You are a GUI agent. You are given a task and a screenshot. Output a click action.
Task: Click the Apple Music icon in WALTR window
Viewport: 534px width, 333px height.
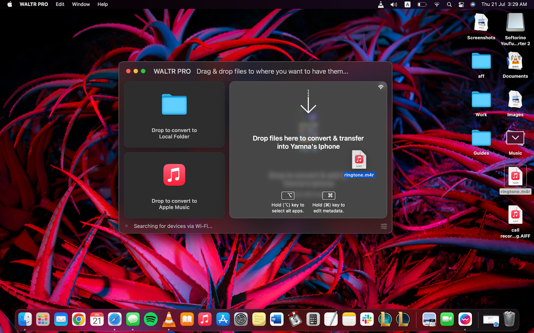174,175
